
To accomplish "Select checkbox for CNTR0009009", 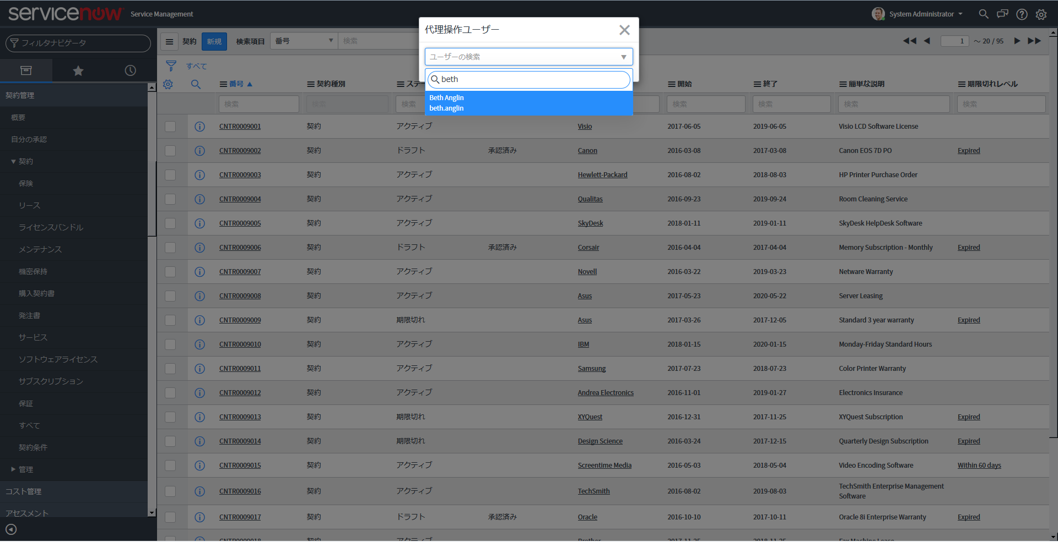I will point(170,320).
